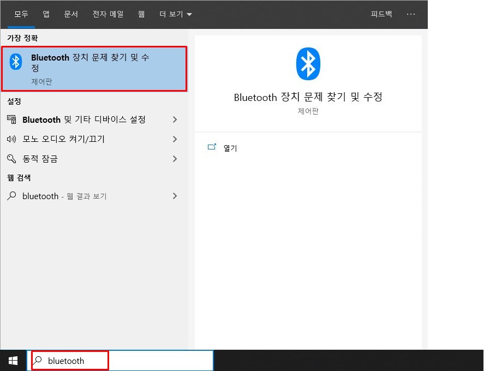Viewport: 484px width, 371px height.
Task: Open Bluetooth 및 기타 디바이스 설정
Action: pos(93,119)
